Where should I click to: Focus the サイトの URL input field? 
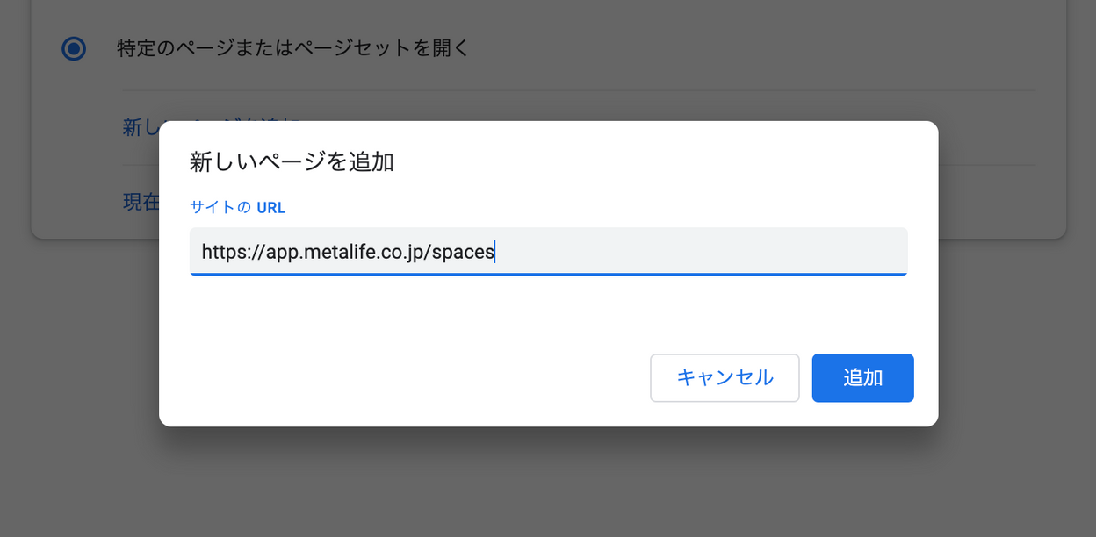click(x=548, y=252)
